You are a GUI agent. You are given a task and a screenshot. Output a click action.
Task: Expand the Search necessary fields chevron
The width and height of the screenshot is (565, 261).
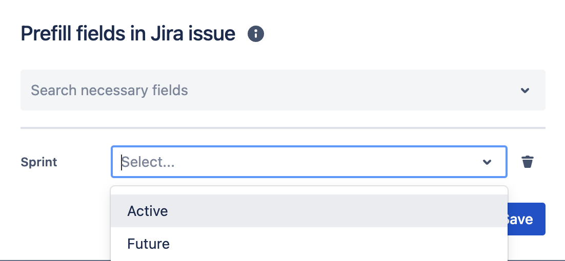pyautogui.click(x=524, y=91)
